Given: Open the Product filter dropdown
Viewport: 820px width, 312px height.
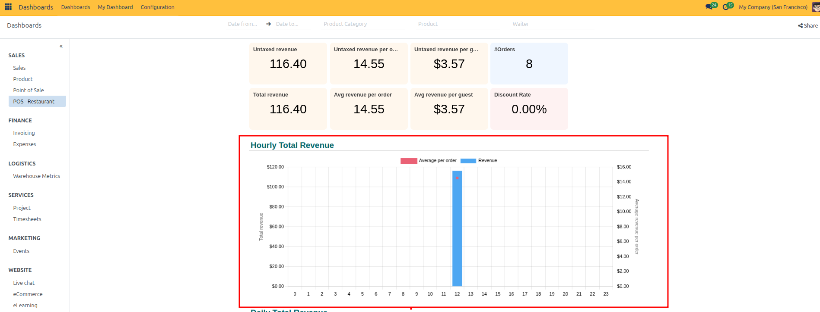Looking at the screenshot, I should click(x=458, y=24).
